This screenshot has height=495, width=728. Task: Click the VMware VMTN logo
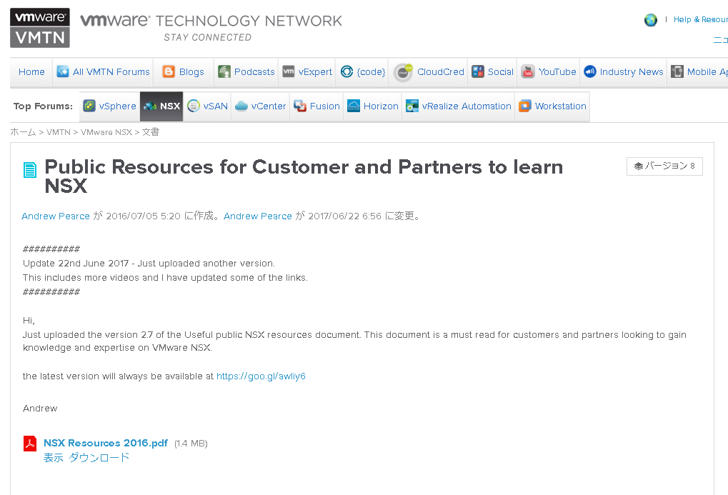40,28
